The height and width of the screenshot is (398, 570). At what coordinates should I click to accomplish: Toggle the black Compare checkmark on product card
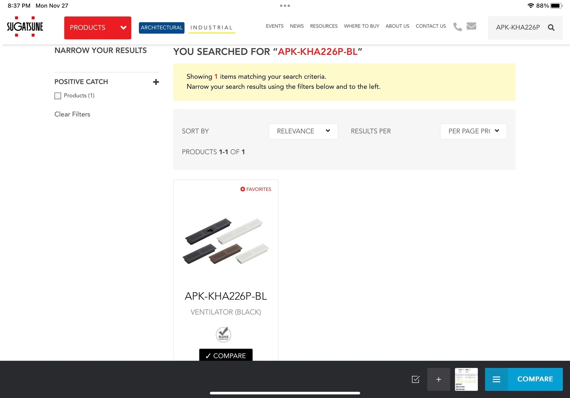(x=226, y=356)
